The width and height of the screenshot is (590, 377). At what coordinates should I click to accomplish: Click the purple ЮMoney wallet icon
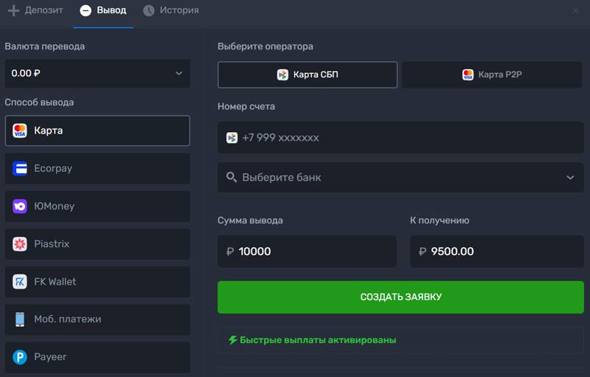tap(20, 207)
